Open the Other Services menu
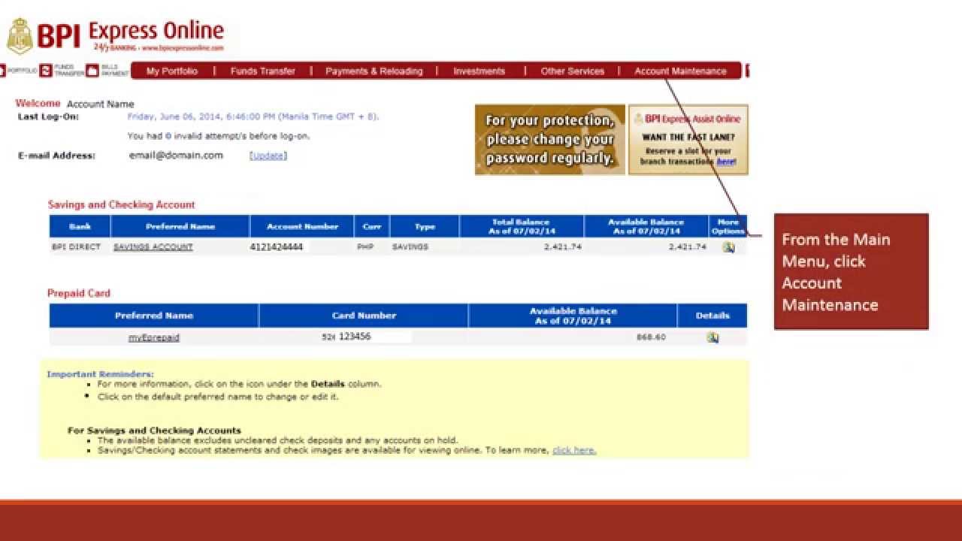Screen dimensions: 962x541 point(573,71)
